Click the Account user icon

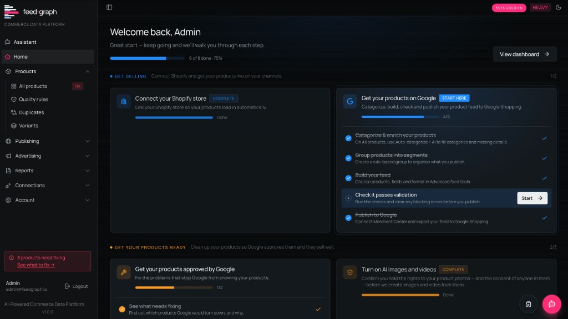tap(8, 200)
